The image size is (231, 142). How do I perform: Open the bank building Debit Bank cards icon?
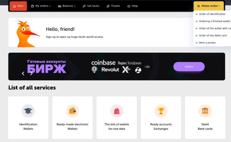205,111
